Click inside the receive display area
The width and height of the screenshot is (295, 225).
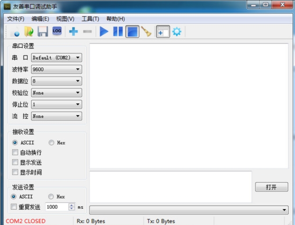pyautogui.click(x=189, y=106)
